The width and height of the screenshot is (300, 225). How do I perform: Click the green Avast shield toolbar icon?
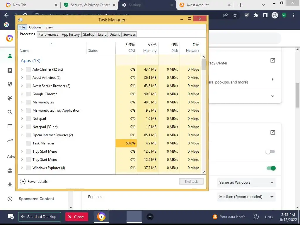click(x=284, y=15)
